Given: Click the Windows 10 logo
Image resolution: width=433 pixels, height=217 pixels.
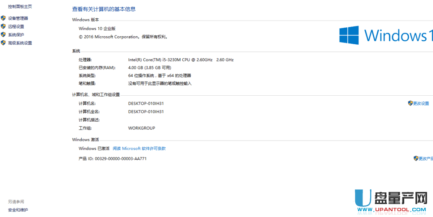Looking at the screenshot, I should coord(386,35).
